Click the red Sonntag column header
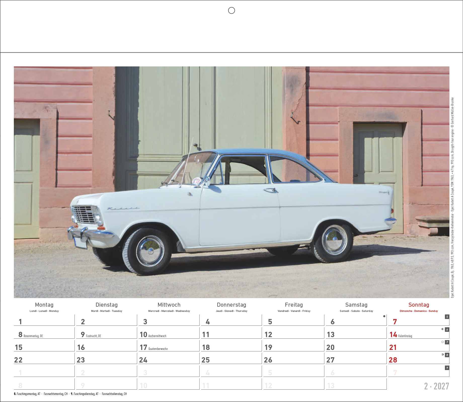This screenshot has height=402, width=463. point(419,305)
